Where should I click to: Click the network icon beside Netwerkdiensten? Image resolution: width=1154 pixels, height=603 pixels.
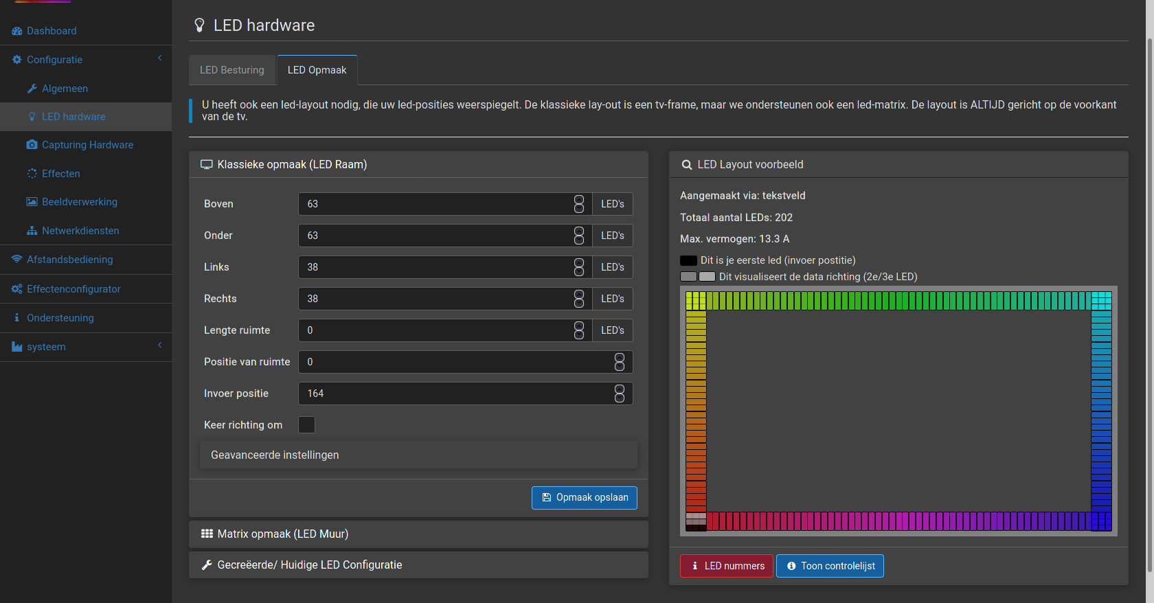(x=32, y=231)
